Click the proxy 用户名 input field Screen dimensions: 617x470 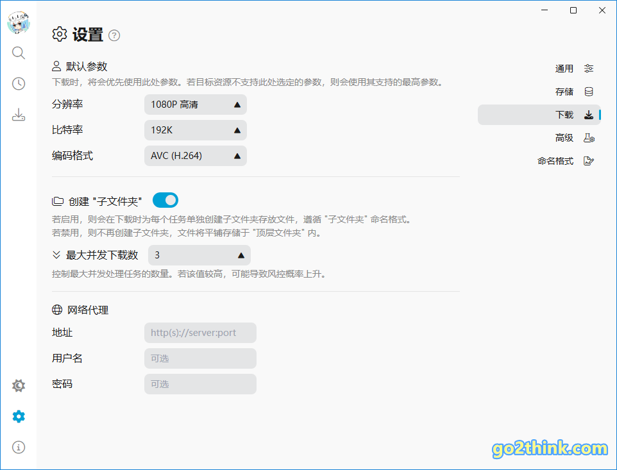[200, 358]
